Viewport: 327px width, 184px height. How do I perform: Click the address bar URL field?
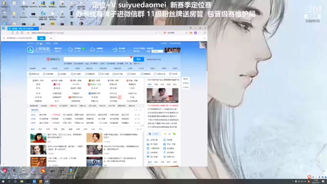click(x=92, y=33)
